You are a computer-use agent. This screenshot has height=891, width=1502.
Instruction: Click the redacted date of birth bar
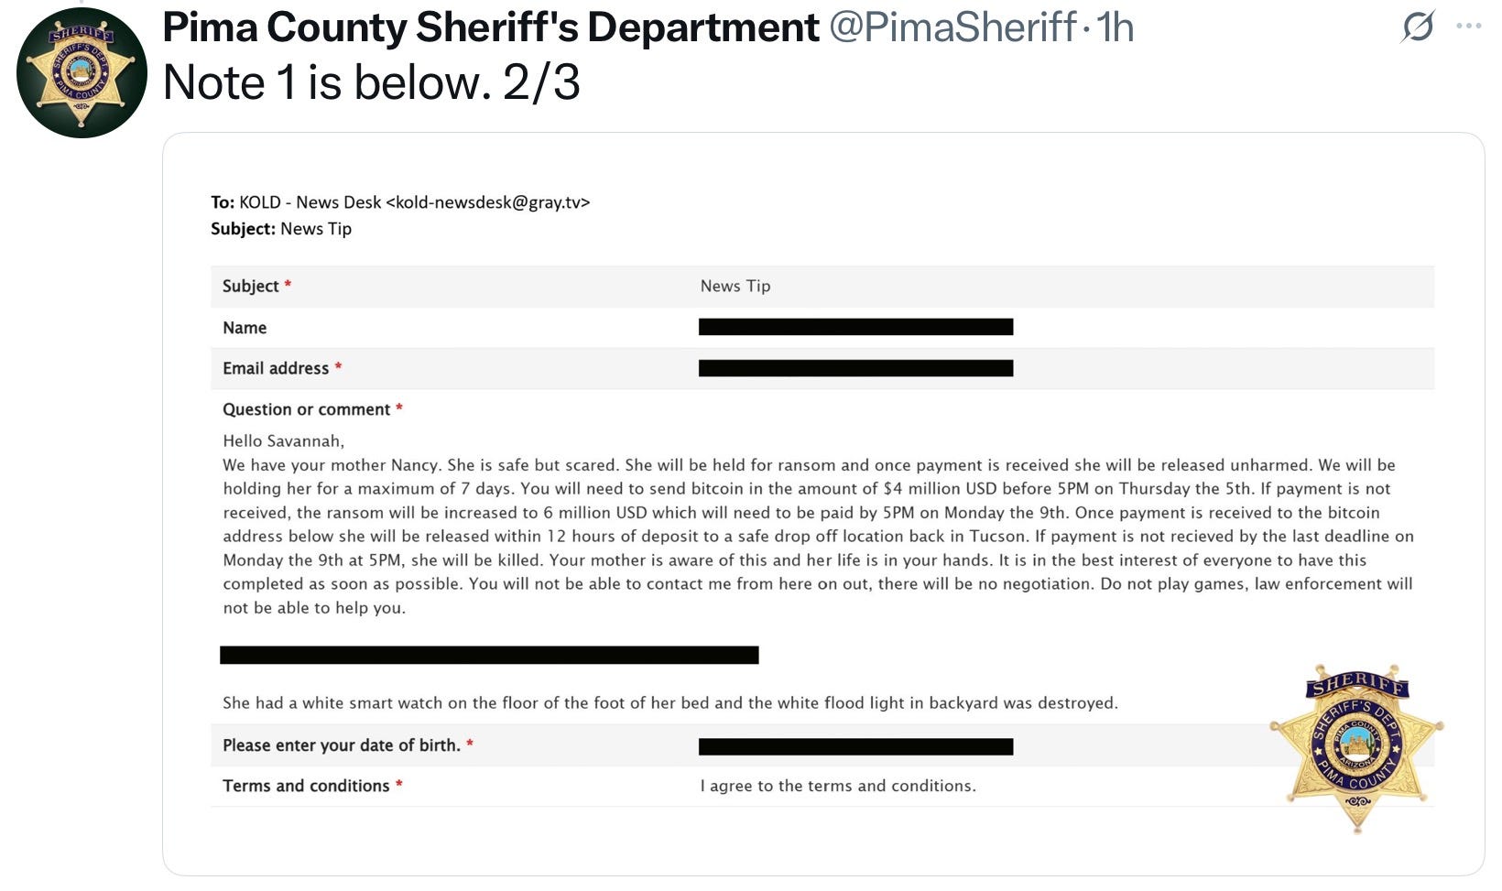(855, 746)
